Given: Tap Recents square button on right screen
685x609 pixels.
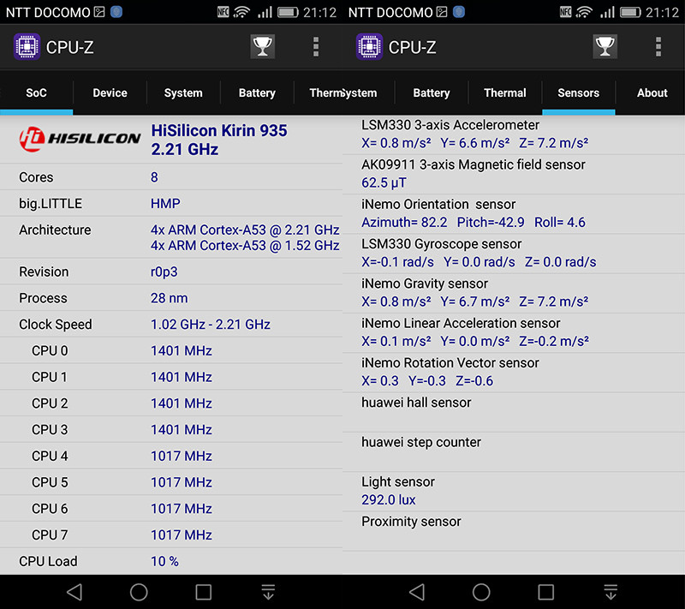Looking at the screenshot, I should [546, 592].
